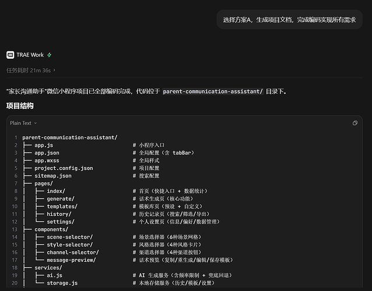Image resolution: width=372 pixels, height=291 pixels.
Task: Click the comment 历史记录页（搜索/筛选/导出）
Action: coord(171,214)
